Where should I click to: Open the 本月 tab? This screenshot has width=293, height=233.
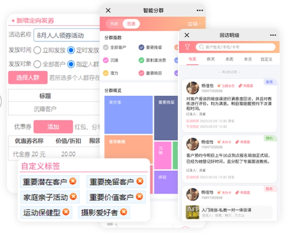(247, 59)
